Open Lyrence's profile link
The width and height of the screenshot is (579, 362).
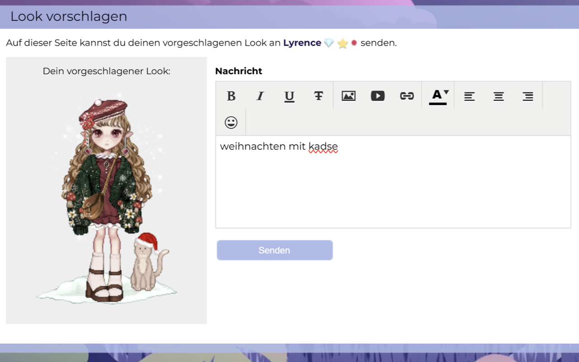click(302, 43)
